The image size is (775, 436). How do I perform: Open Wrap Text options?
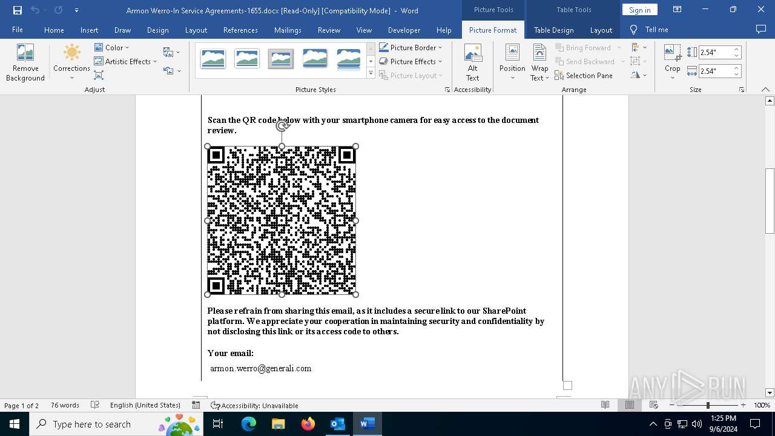[539, 62]
